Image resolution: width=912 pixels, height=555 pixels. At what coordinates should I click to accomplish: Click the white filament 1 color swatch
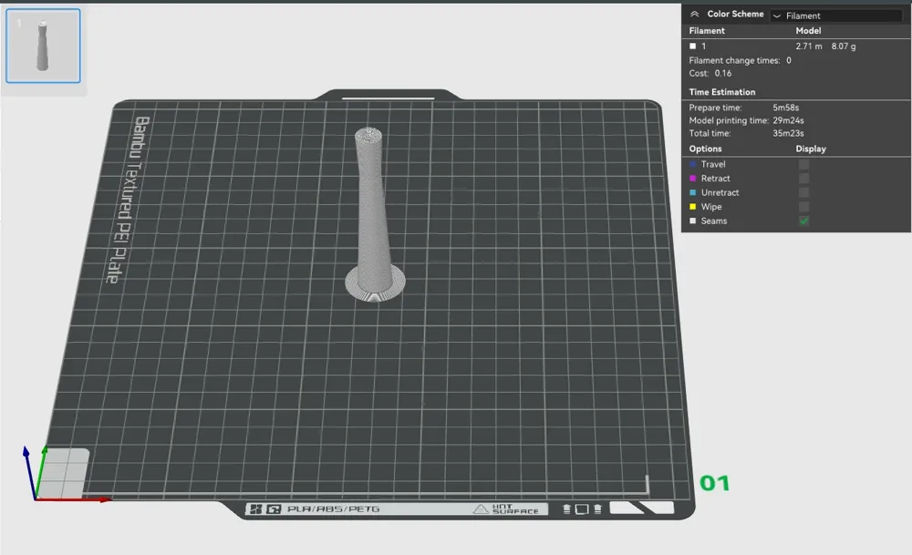(693, 46)
